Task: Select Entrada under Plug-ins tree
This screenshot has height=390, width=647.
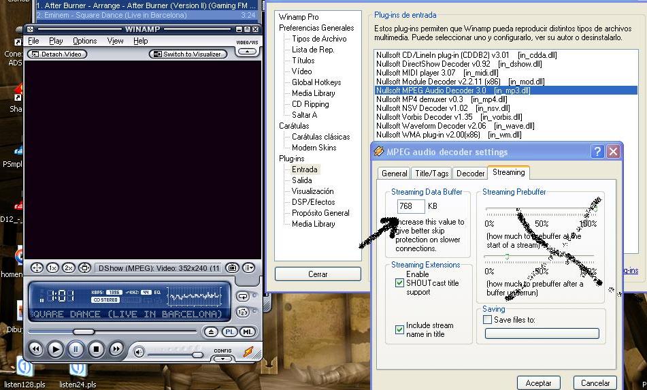Action: coord(305,169)
